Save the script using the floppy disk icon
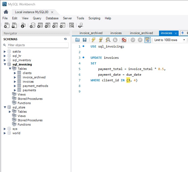This screenshot has width=188, height=172. point(84,40)
